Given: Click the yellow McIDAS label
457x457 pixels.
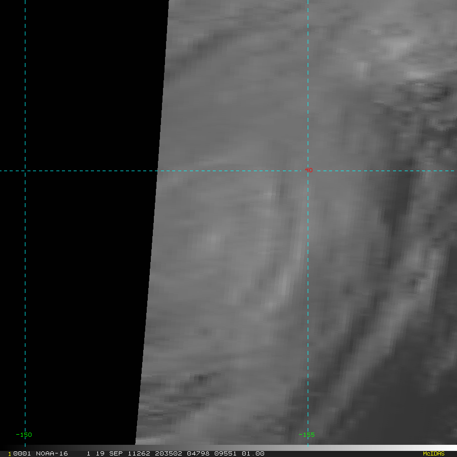Looking at the screenshot, I should pyautogui.click(x=434, y=453).
